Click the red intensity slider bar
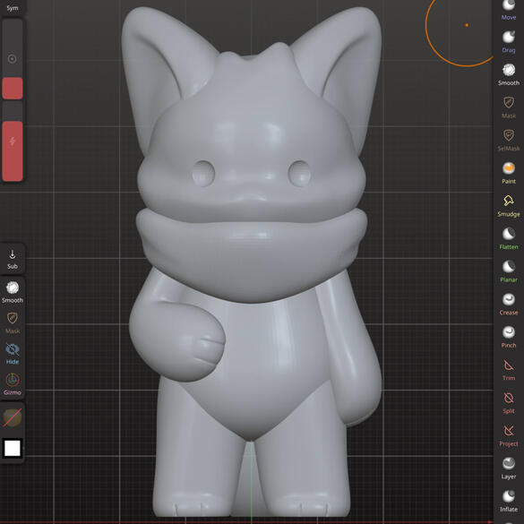 (13, 151)
